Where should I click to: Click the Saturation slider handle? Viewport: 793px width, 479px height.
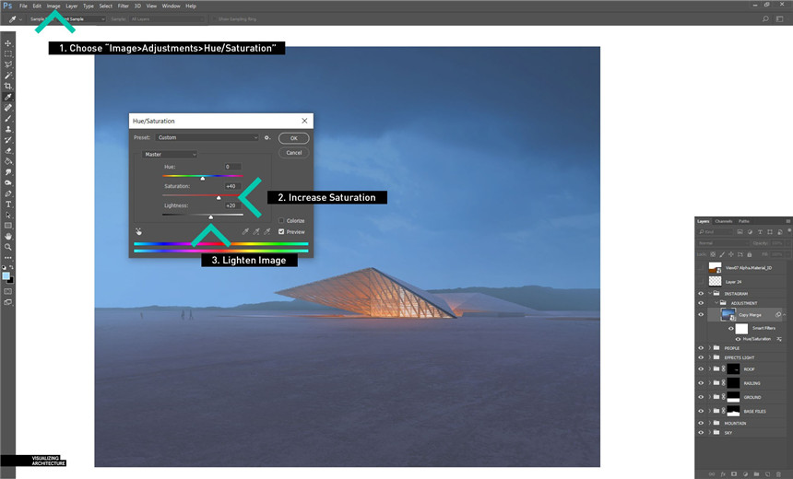coord(219,197)
